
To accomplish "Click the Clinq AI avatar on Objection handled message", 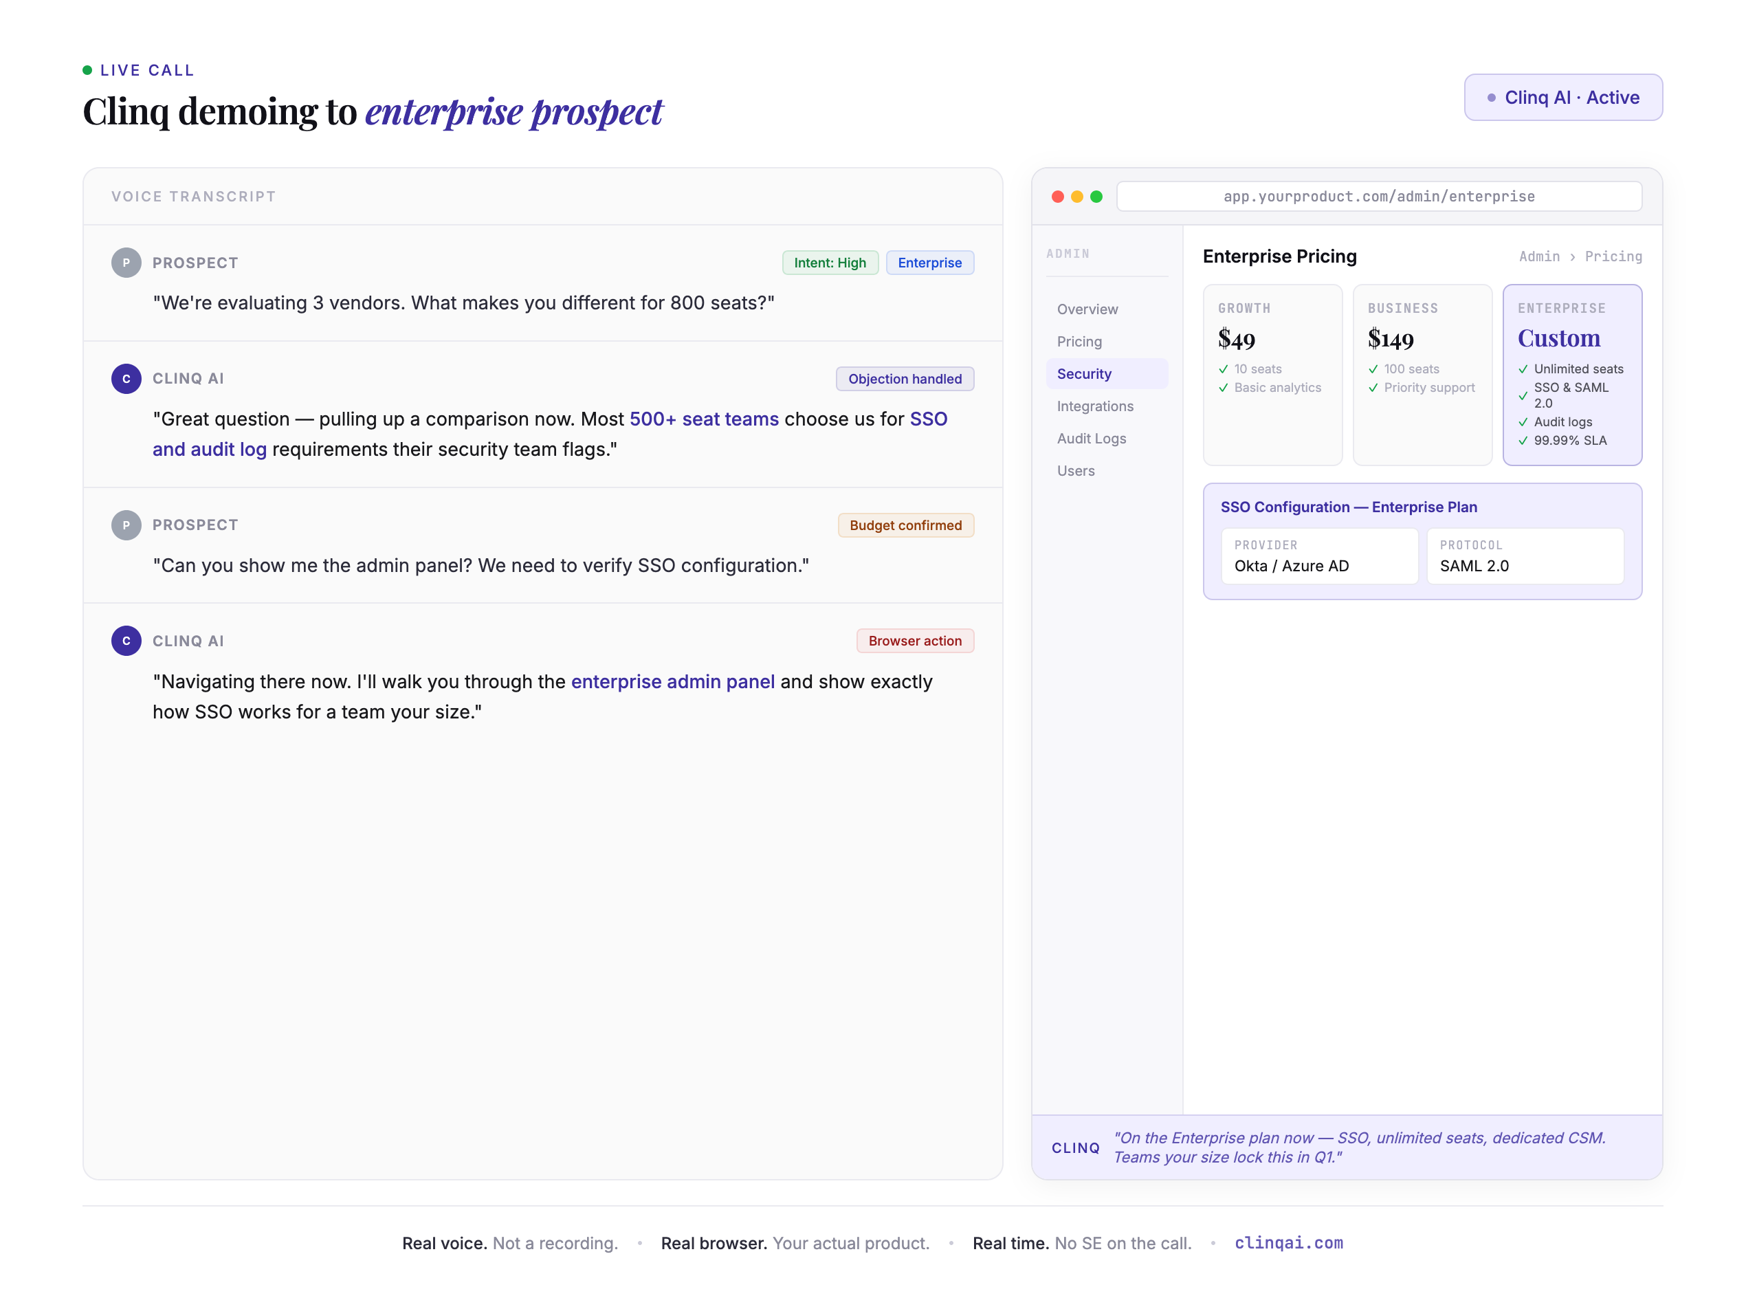I will coord(126,379).
